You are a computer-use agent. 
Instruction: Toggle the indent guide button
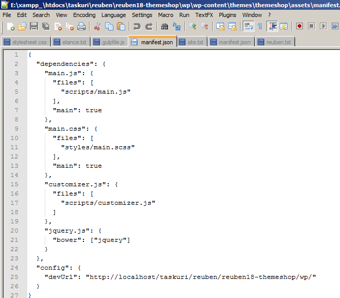click(x=272, y=26)
